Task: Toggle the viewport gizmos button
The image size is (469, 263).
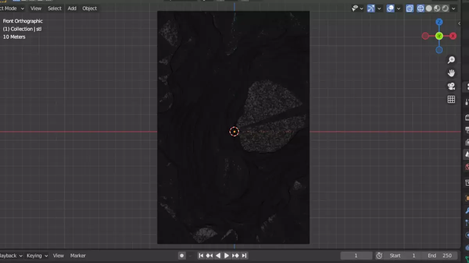Action: [x=371, y=8]
